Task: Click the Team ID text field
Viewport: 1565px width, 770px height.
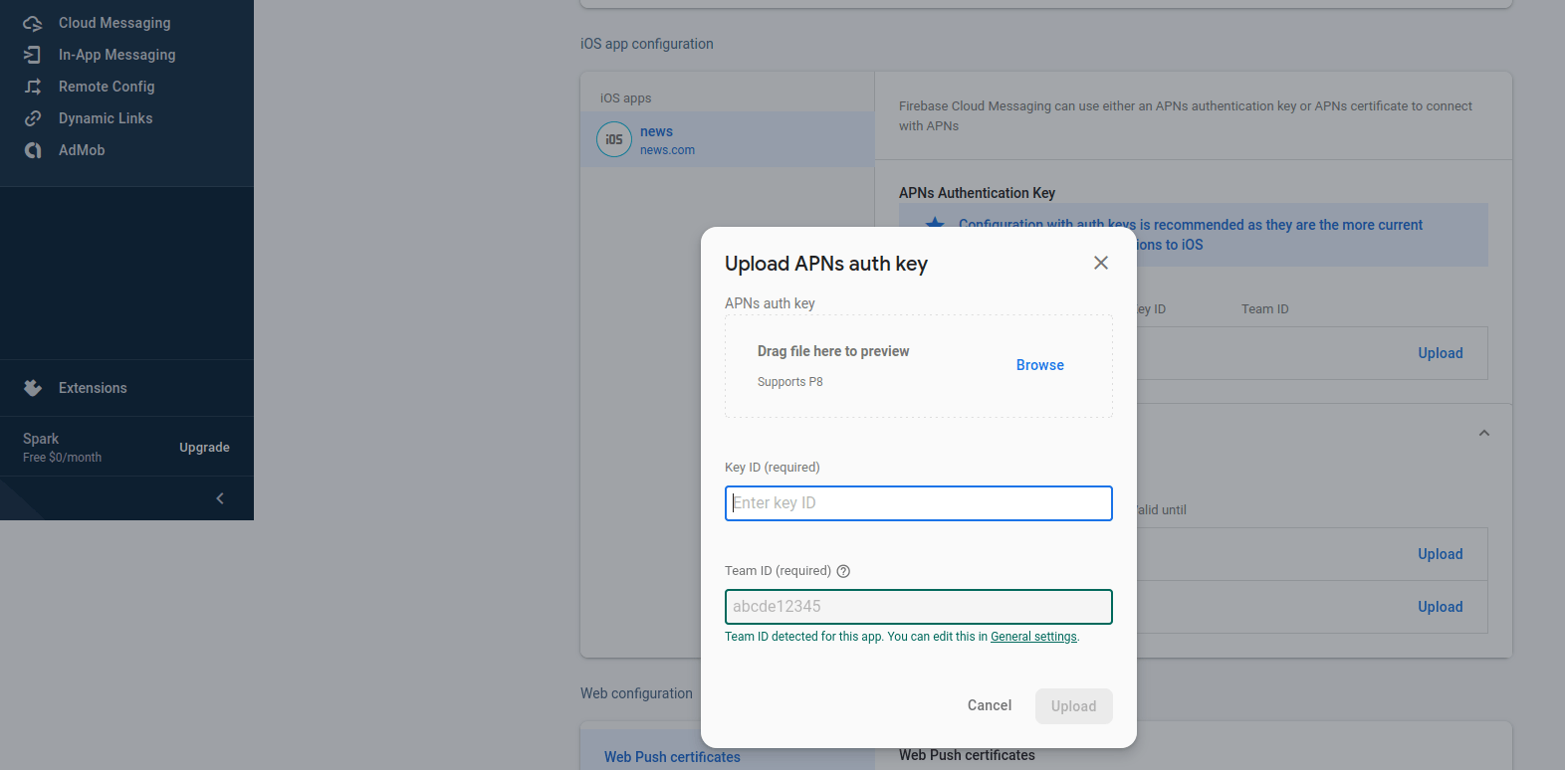Action: (x=918, y=607)
